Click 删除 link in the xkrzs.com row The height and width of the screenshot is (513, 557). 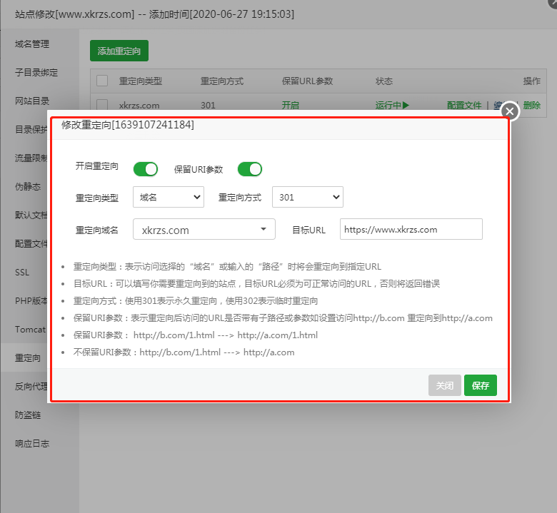click(532, 105)
